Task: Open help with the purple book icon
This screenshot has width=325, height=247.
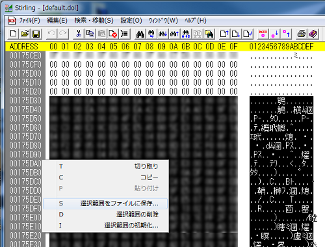Action: pyautogui.click(x=313, y=34)
